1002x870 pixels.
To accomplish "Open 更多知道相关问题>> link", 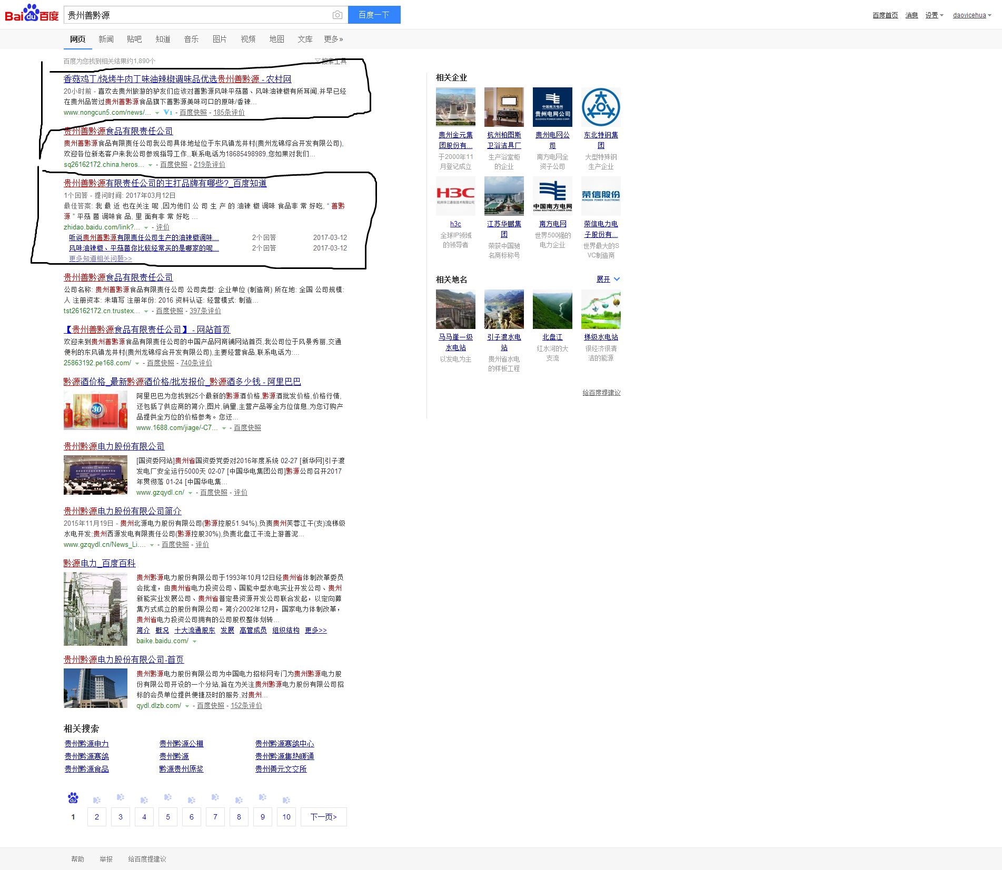I will (x=101, y=258).
